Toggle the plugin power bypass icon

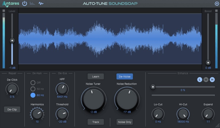25,4
